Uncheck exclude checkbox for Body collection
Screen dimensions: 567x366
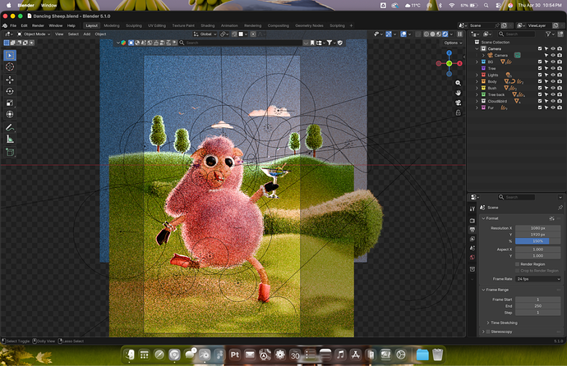[540, 81]
